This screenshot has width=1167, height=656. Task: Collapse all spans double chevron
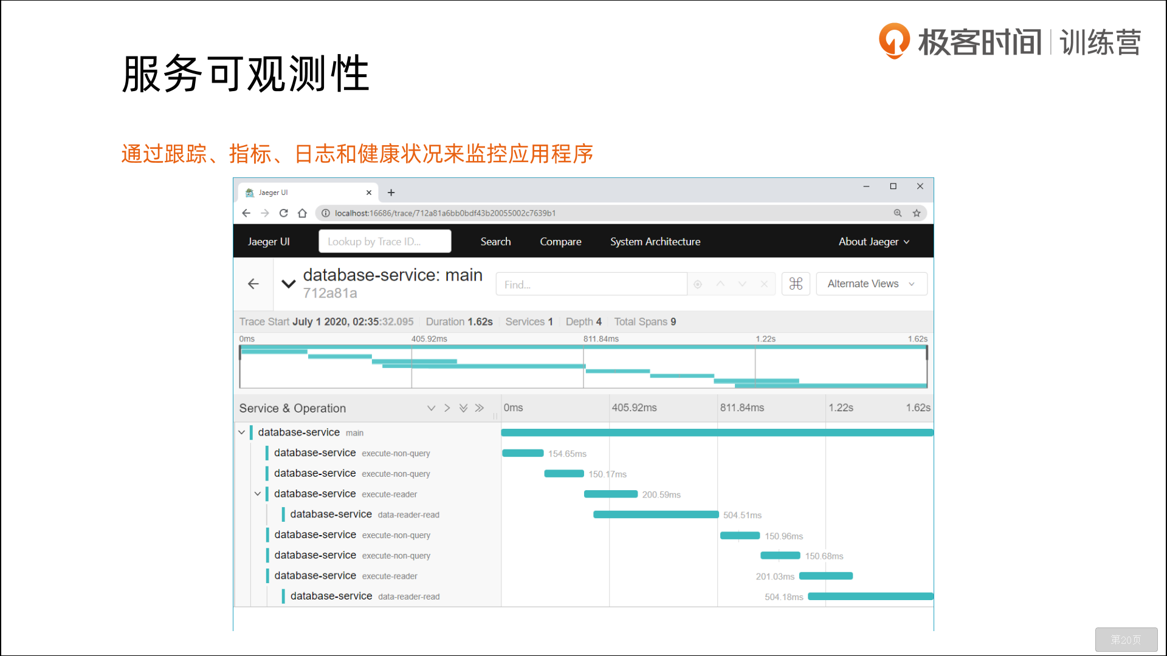480,408
